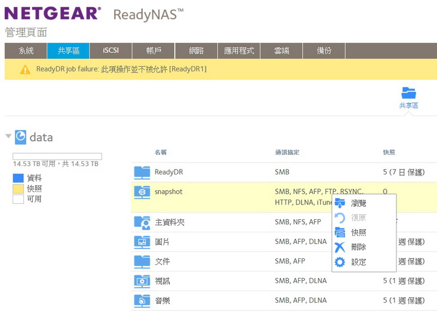
Task: Click the NETGEAR logo
Action: [52, 13]
